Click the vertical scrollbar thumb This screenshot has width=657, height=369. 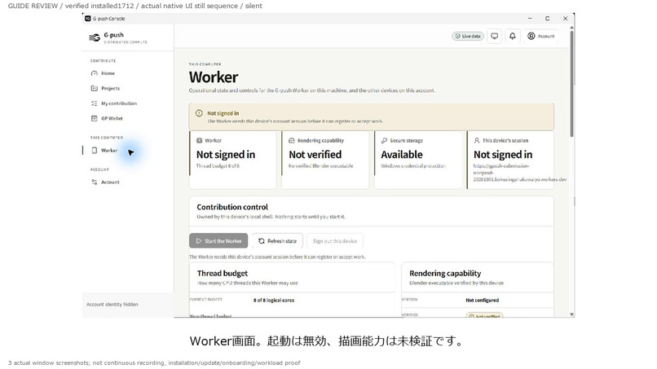coord(571,83)
